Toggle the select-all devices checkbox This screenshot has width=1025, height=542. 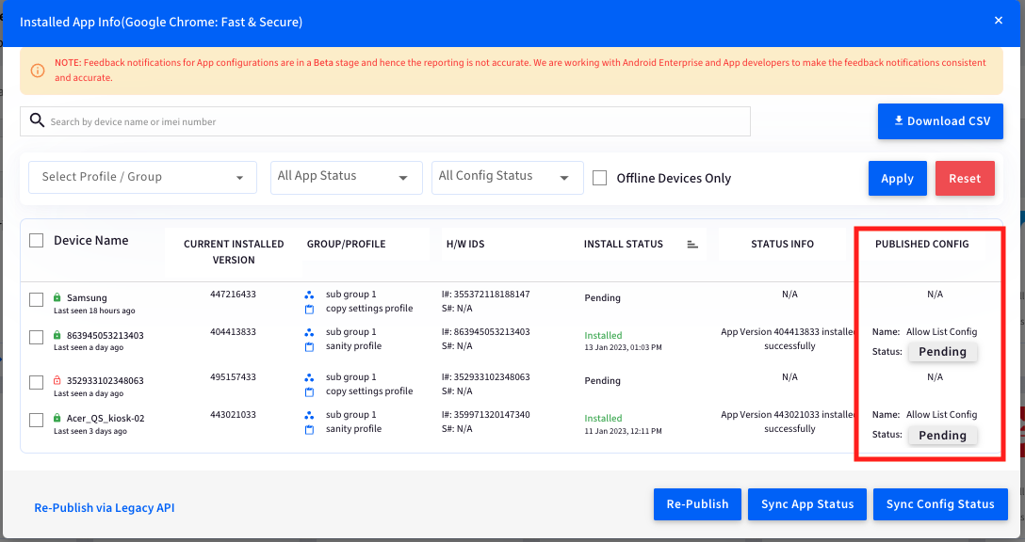point(37,240)
